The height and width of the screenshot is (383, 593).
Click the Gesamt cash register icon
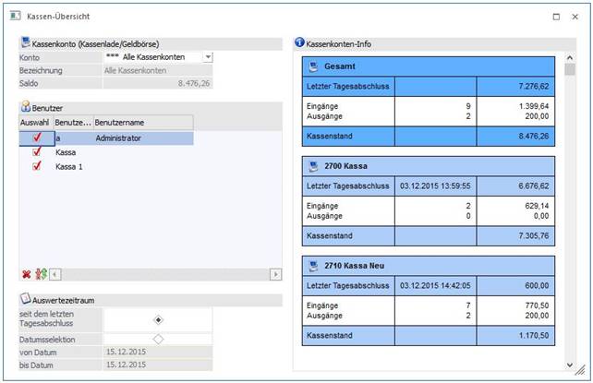pyautogui.click(x=314, y=66)
